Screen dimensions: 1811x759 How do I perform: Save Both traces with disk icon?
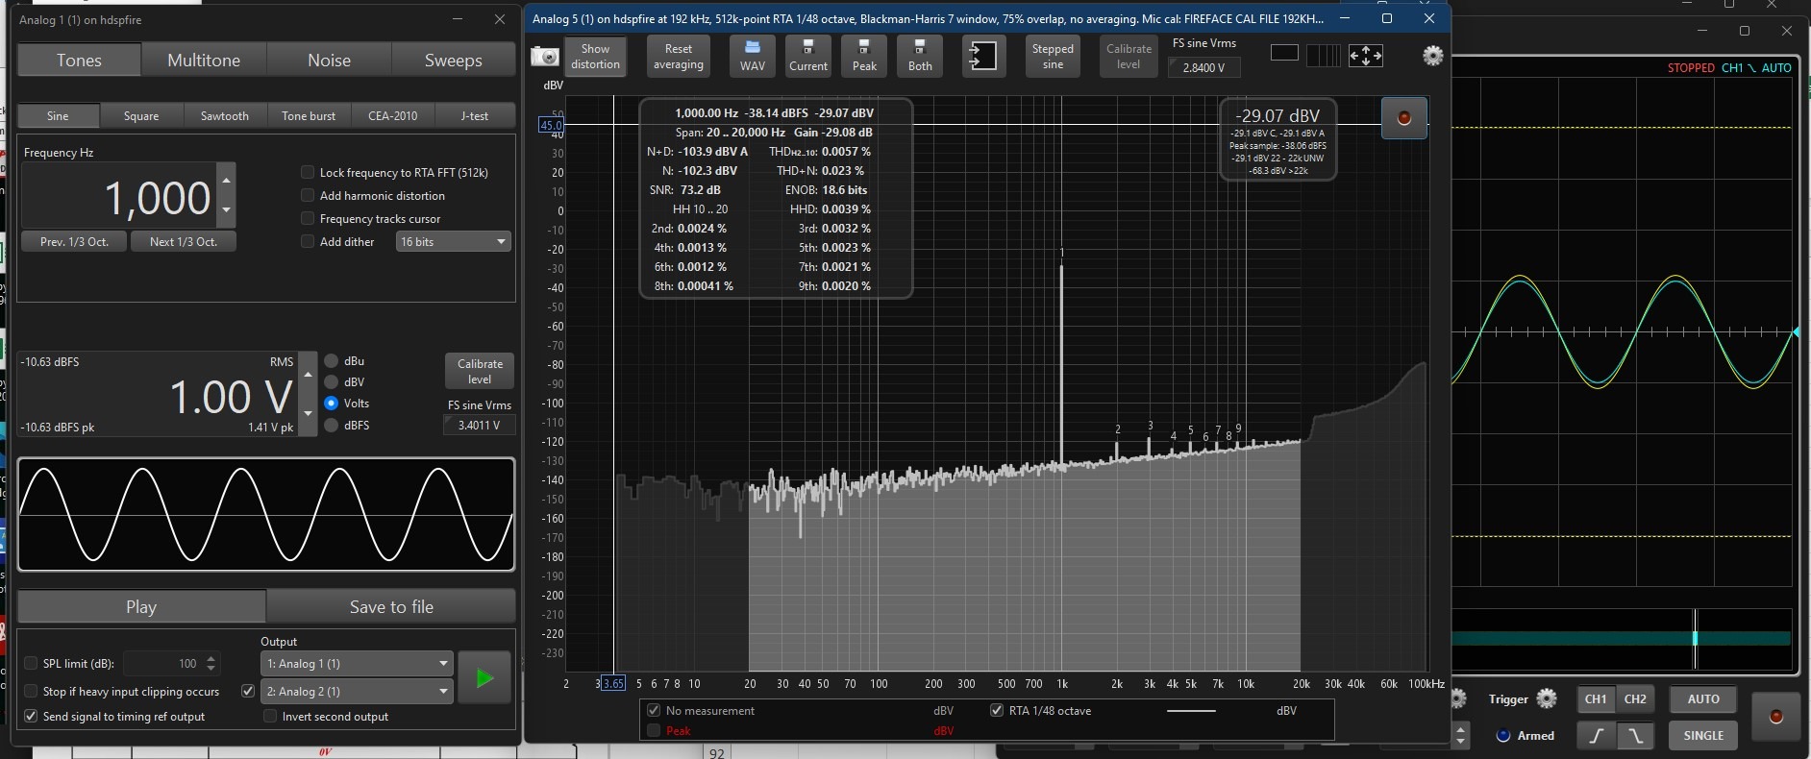920,57
